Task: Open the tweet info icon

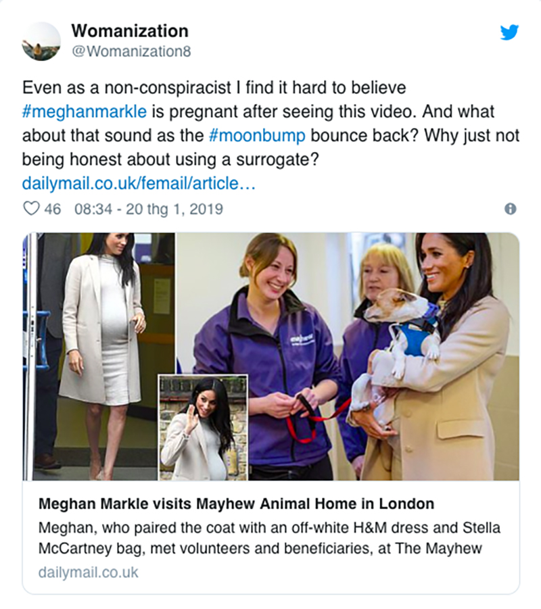Action: point(511,209)
